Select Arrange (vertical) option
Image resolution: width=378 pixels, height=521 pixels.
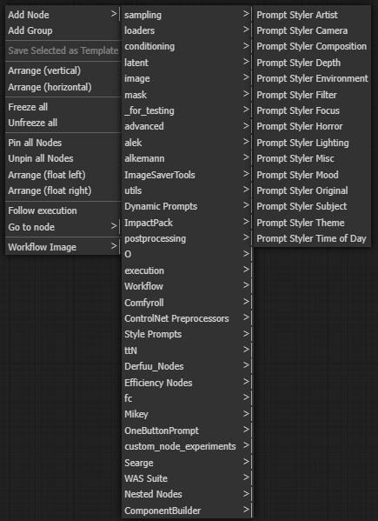pos(63,70)
